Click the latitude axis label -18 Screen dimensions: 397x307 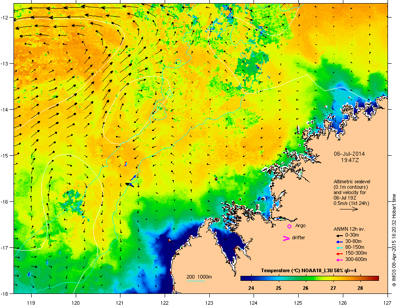click(5, 293)
